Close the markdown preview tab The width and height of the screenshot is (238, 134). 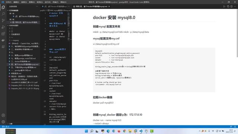[109, 7]
